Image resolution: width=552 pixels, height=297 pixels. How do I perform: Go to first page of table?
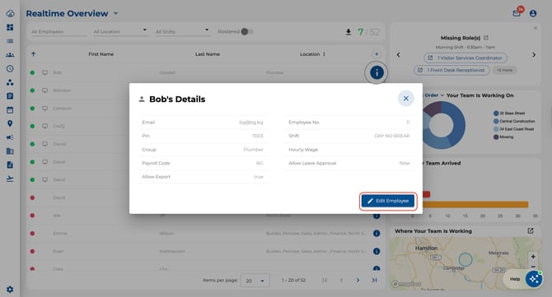(325, 280)
